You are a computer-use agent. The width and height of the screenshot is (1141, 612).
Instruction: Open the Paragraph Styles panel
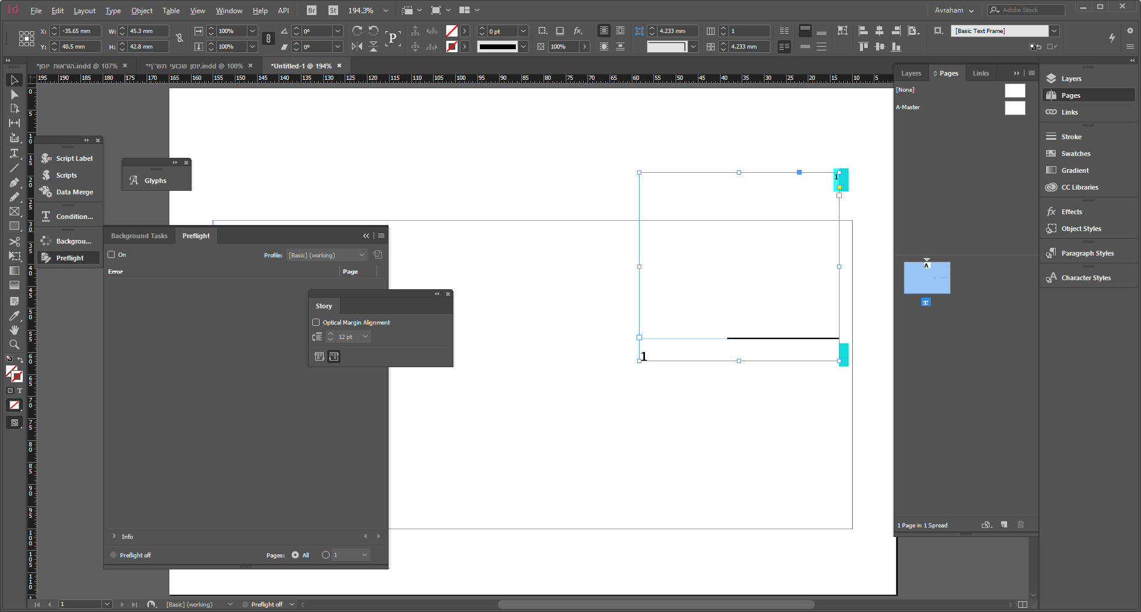pos(1087,253)
